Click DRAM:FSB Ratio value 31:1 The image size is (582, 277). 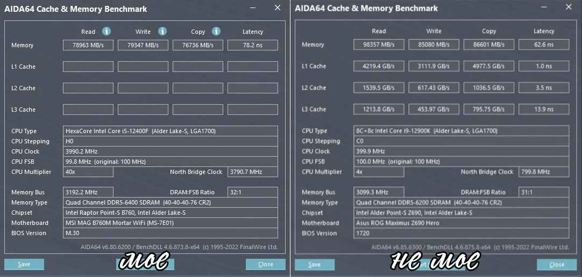pyautogui.click(x=544, y=192)
